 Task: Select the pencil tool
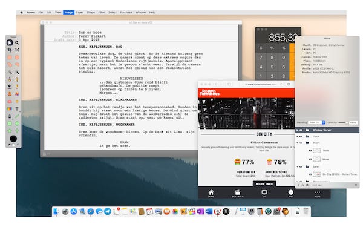[17, 79]
